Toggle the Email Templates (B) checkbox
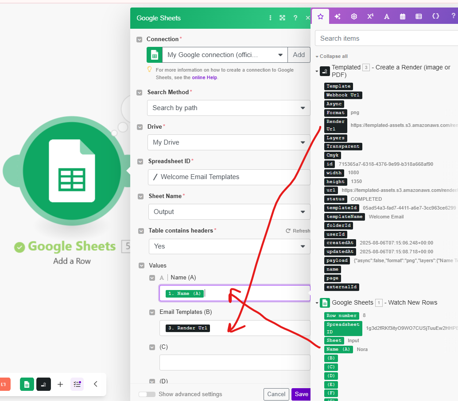Image resolution: width=458 pixels, height=401 pixels. point(152,312)
